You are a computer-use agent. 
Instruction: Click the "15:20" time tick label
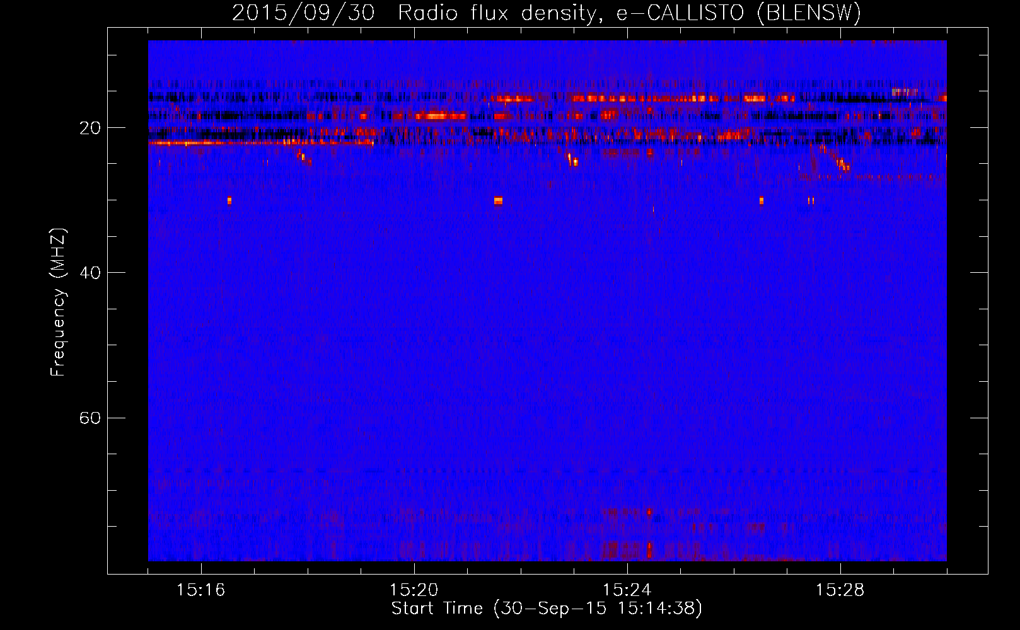414,590
